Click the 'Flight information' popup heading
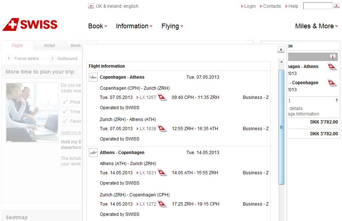The height and width of the screenshot is (221, 342). pyautogui.click(x=107, y=66)
